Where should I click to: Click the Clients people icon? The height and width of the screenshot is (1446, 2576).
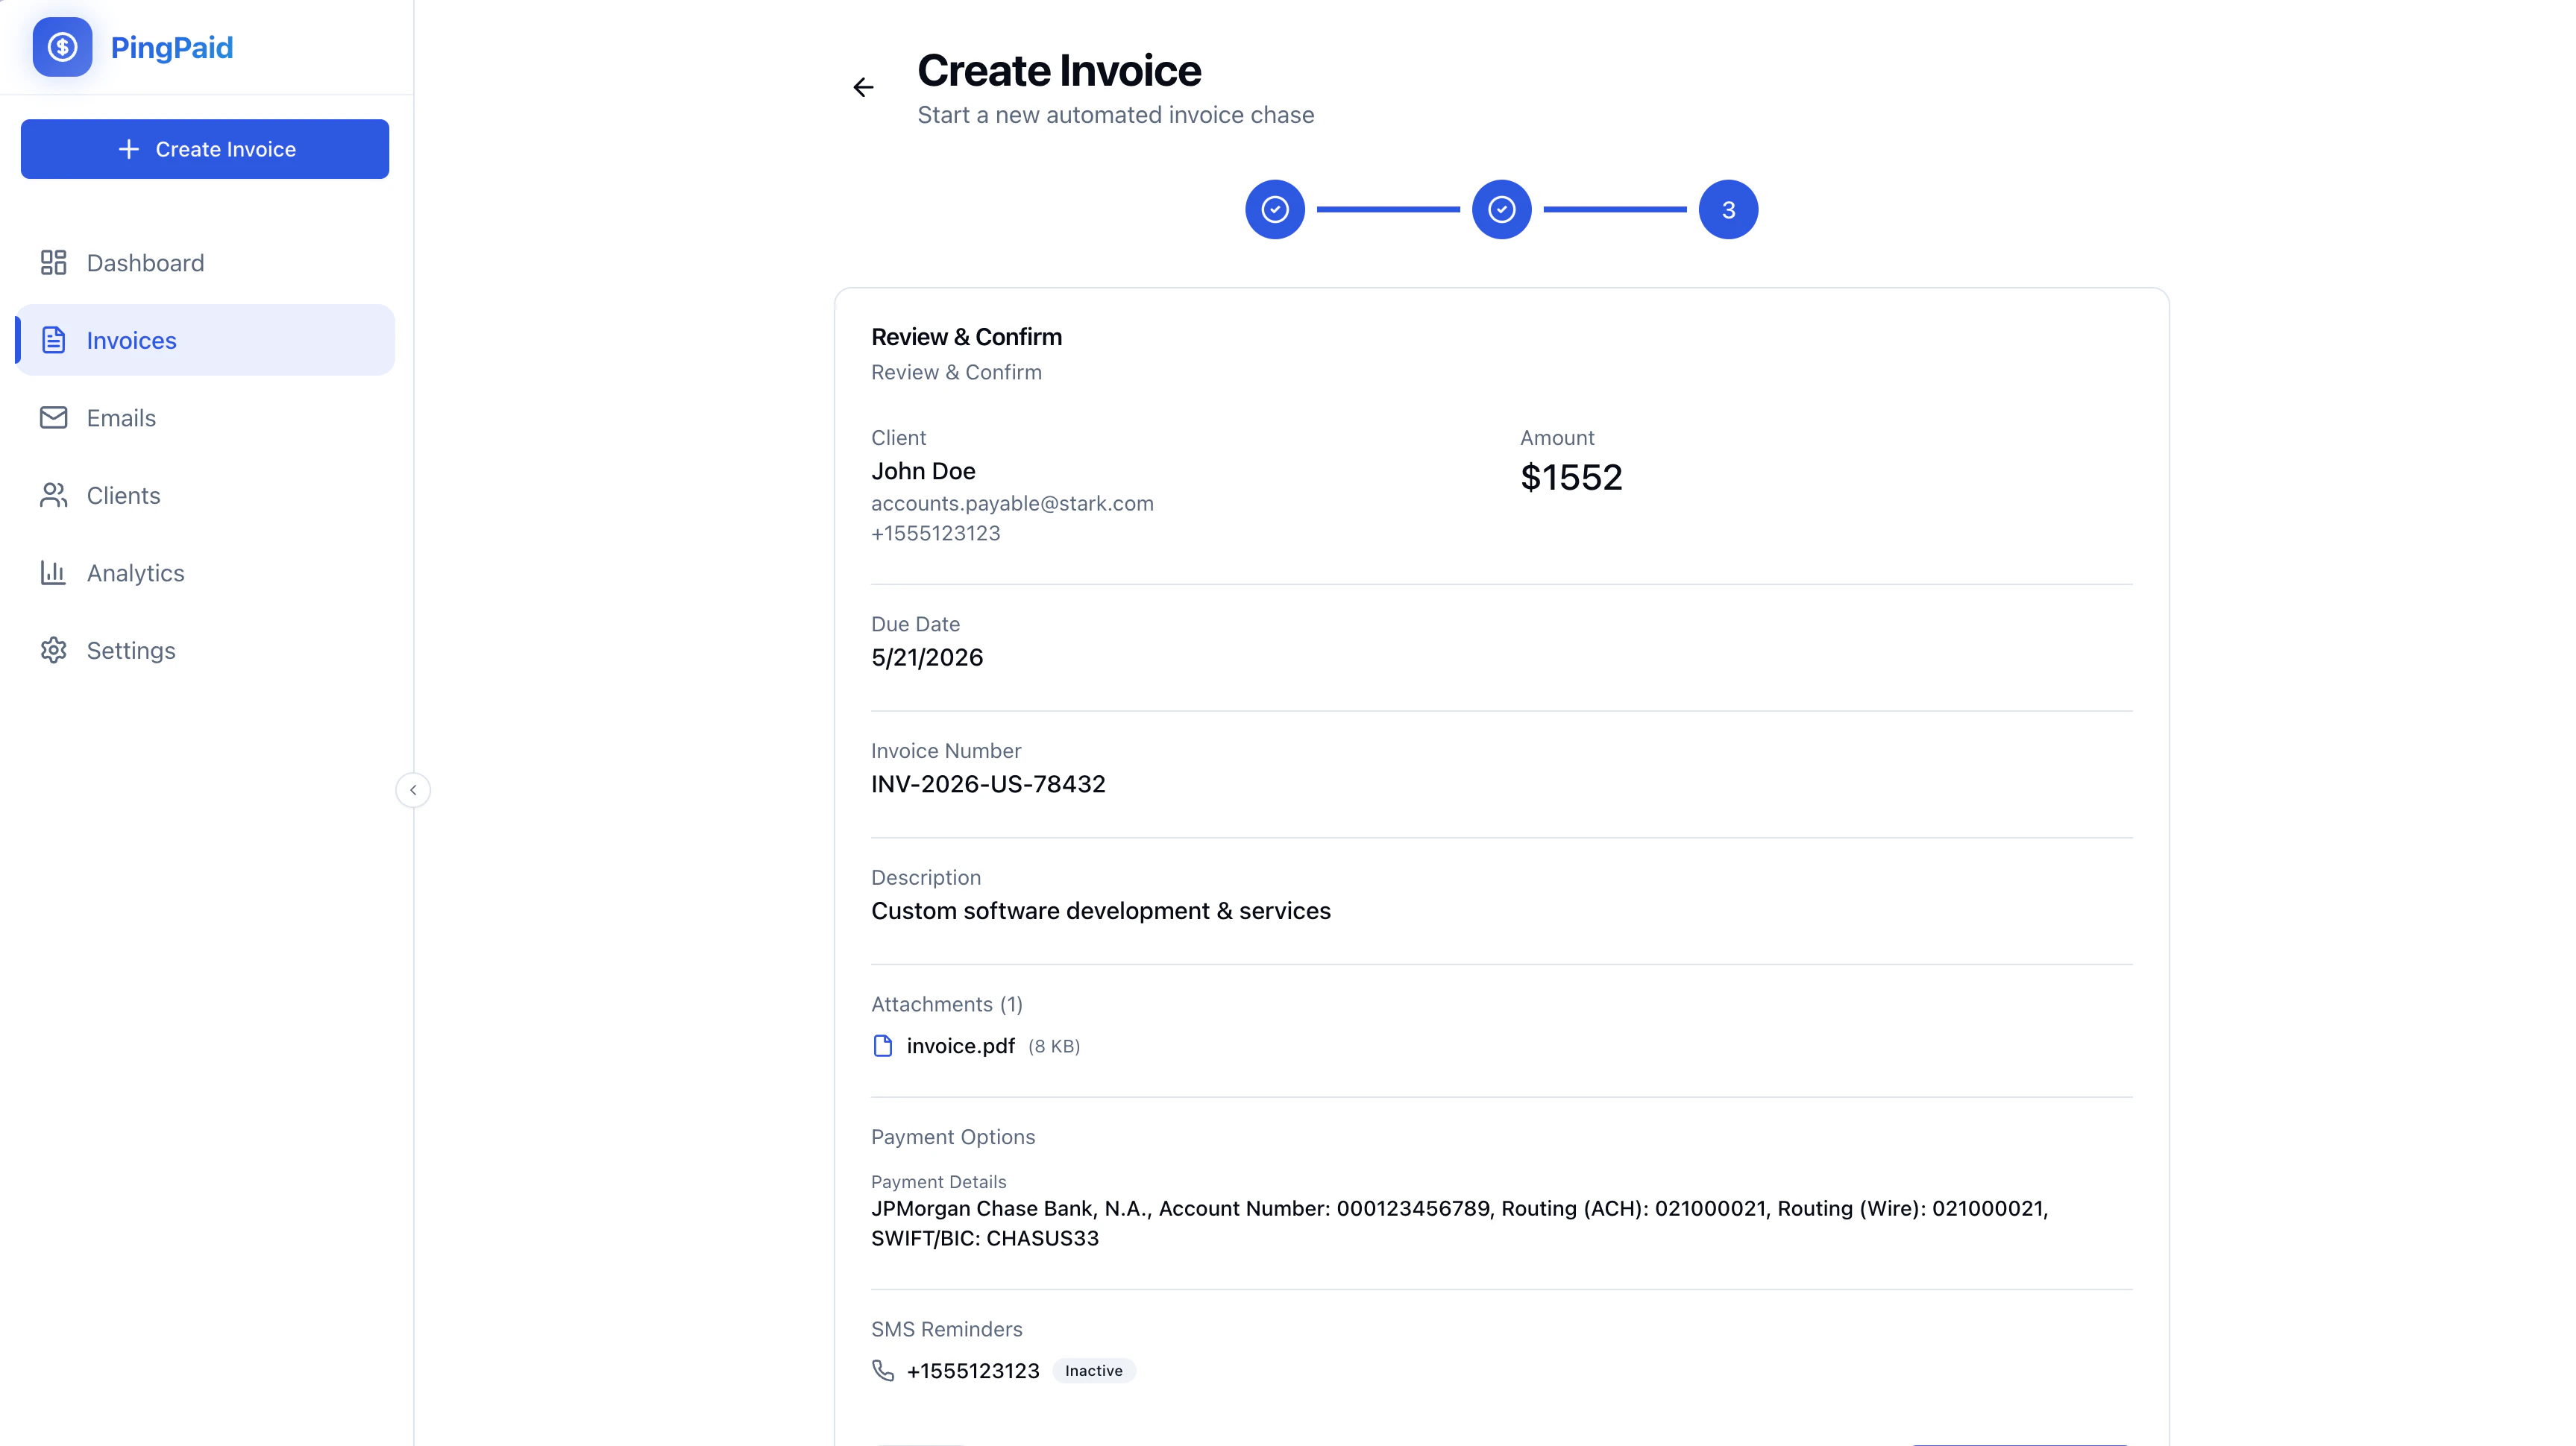[x=53, y=496]
